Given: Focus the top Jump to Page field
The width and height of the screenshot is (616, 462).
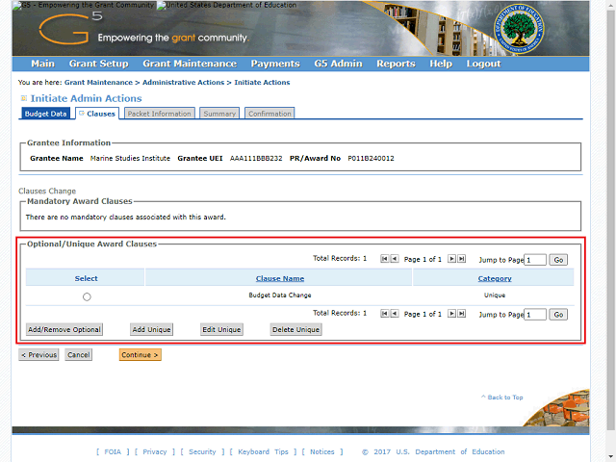Looking at the screenshot, I should [x=535, y=260].
